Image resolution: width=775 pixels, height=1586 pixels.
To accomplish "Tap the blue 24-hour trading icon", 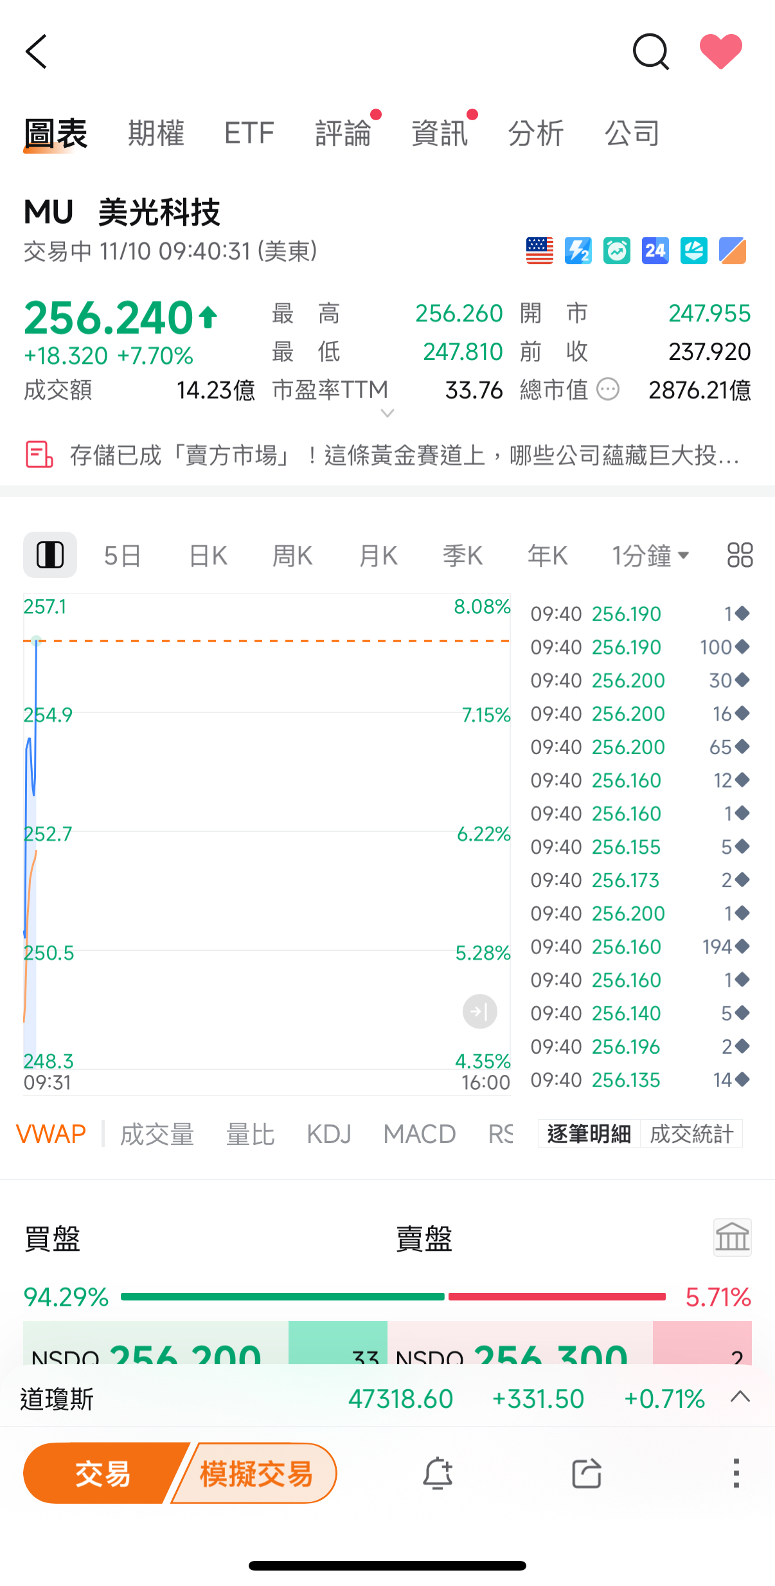I will click(655, 251).
